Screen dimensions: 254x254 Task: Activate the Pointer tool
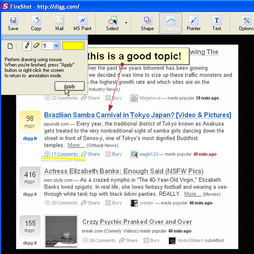[x=193, y=23]
